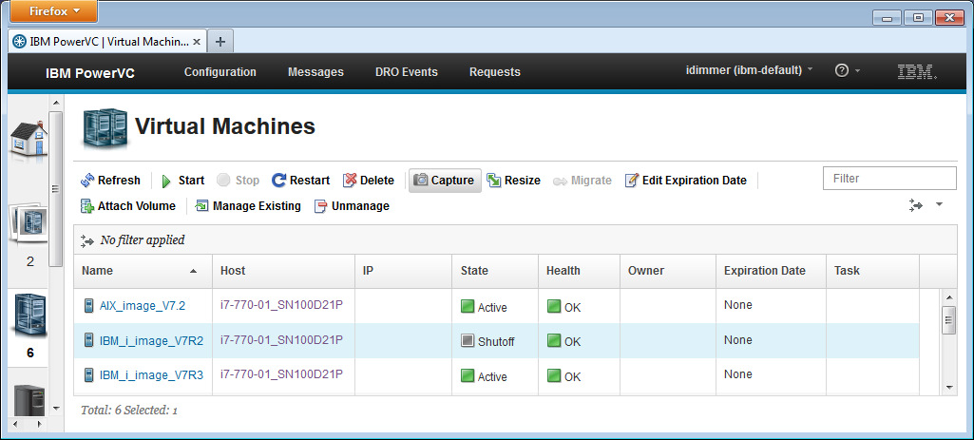
Task: Click Resize in the toolbar
Action: [514, 181]
